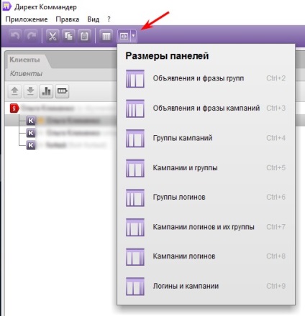Click the Copy toolbar icon
This screenshot has width=305, height=316.
click(68, 36)
